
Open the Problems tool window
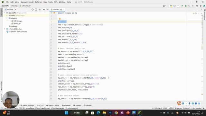coord(66,105)
